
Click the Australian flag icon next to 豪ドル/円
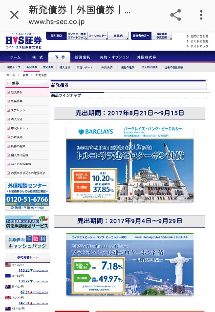pyautogui.click(x=8, y=287)
